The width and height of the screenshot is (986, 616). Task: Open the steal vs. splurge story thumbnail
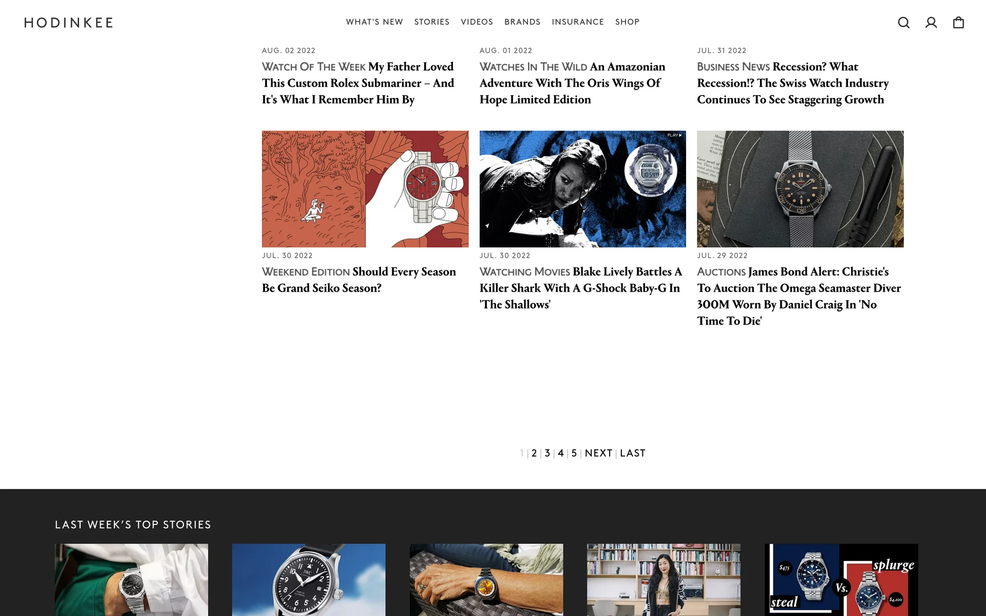pyautogui.click(x=841, y=580)
